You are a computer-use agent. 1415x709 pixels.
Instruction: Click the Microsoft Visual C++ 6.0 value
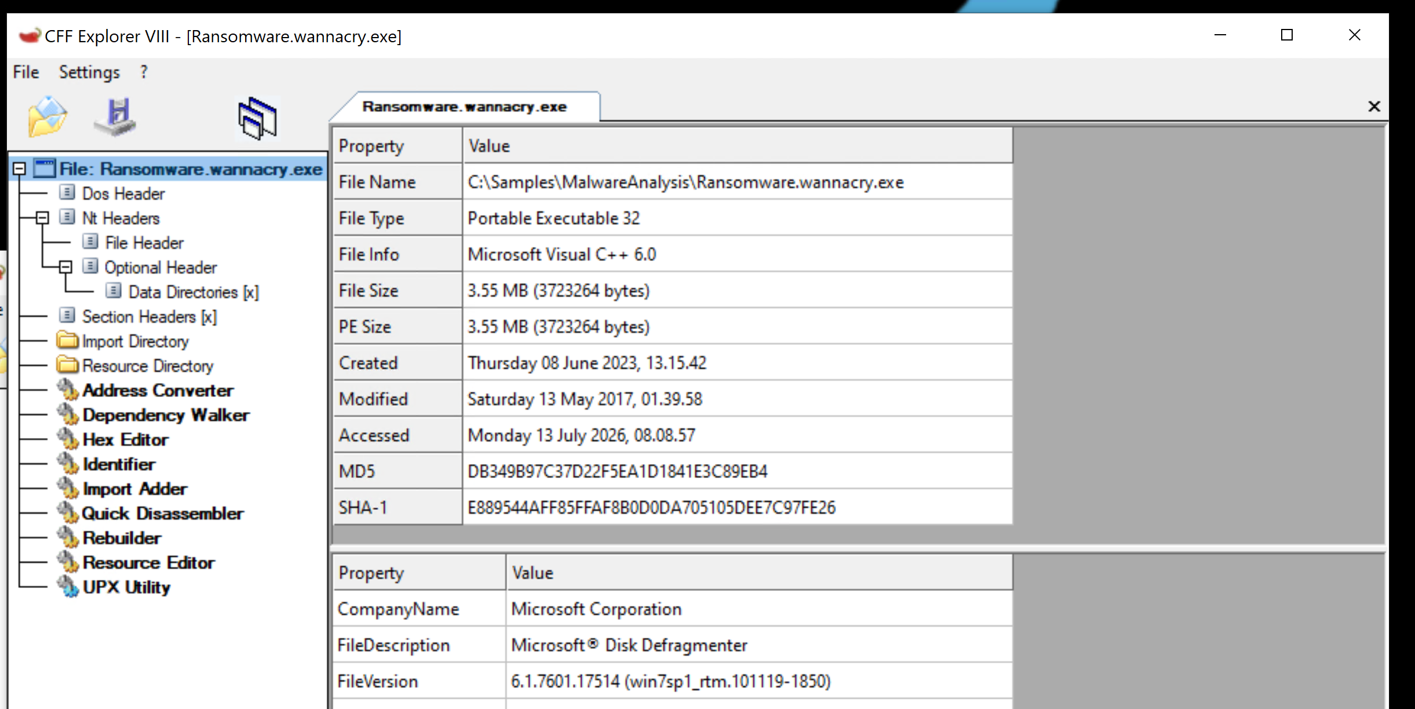click(x=737, y=255)
